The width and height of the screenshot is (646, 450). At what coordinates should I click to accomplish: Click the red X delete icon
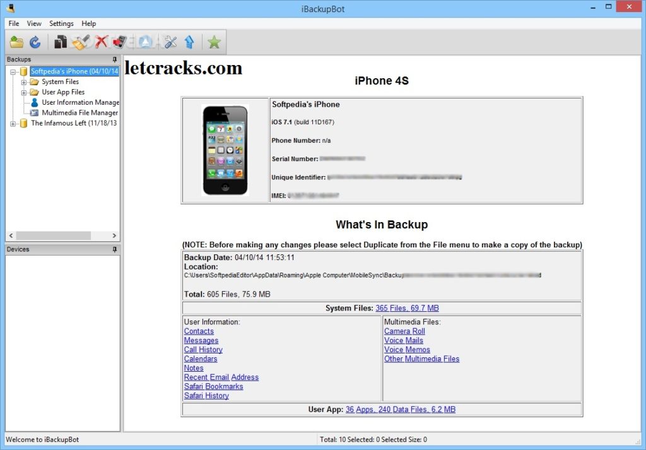pos(101,42)
